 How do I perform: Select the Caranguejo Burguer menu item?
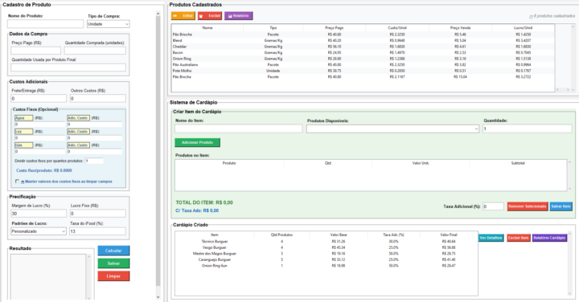coord(326,259)
